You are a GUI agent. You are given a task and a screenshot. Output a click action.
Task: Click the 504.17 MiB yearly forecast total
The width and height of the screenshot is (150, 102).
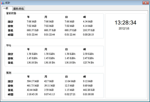pyautogui.click(x=33, y=81)
